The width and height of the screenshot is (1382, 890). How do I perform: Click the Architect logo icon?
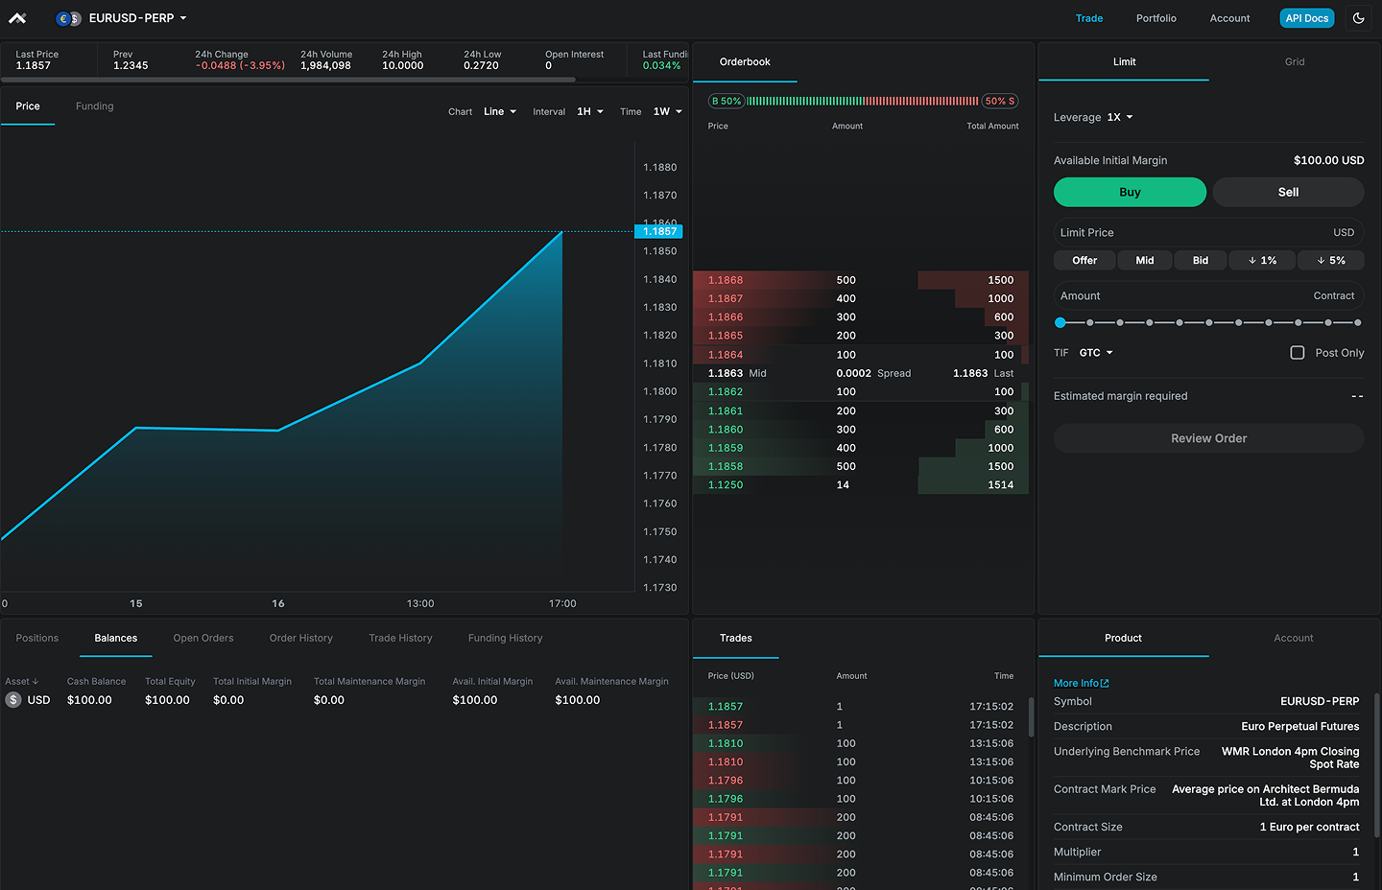pyautogui.click(x=17, y=18)
